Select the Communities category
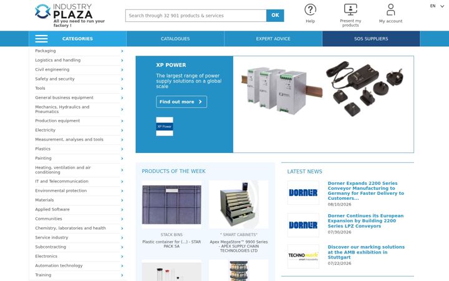The width and height of the screenshot is (449, 281). (x=49, y=219)
